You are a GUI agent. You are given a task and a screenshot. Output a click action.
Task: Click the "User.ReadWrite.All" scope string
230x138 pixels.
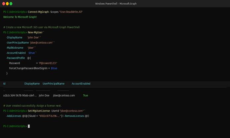[71, 12]
